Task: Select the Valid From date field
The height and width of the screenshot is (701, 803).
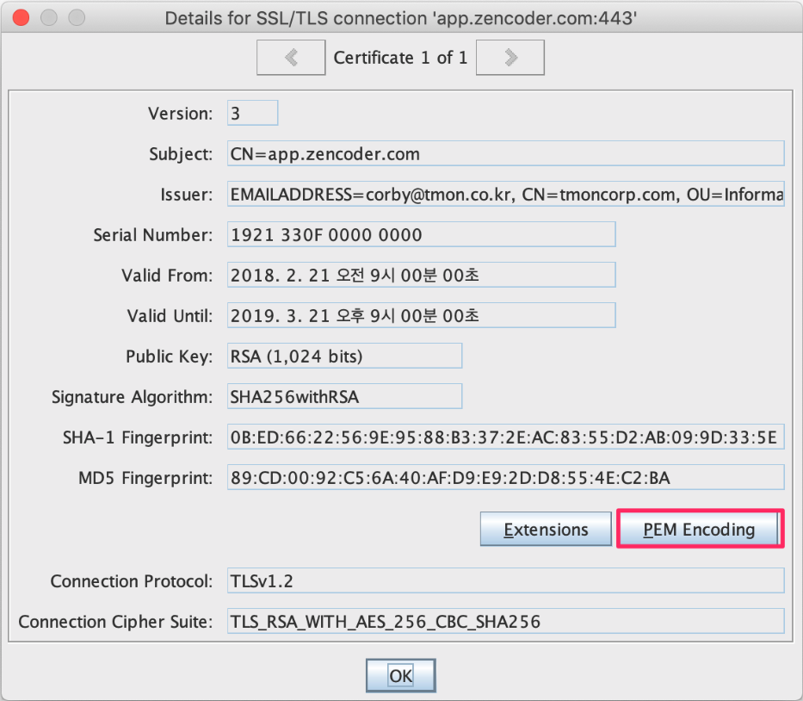Action: tap(421, 276)
